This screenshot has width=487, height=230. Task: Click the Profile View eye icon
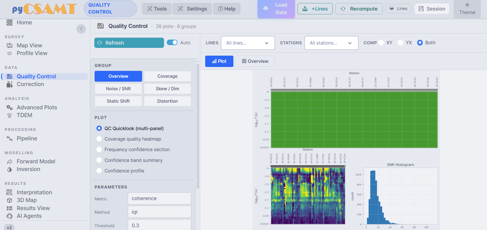tap(10, 53)
